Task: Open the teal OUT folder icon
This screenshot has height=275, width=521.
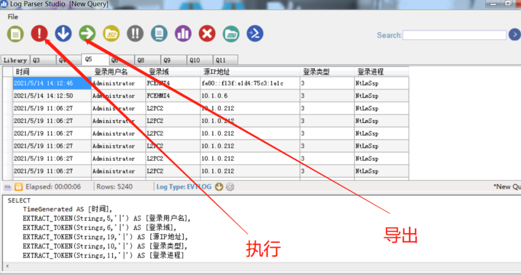Action: pos(231,33)
